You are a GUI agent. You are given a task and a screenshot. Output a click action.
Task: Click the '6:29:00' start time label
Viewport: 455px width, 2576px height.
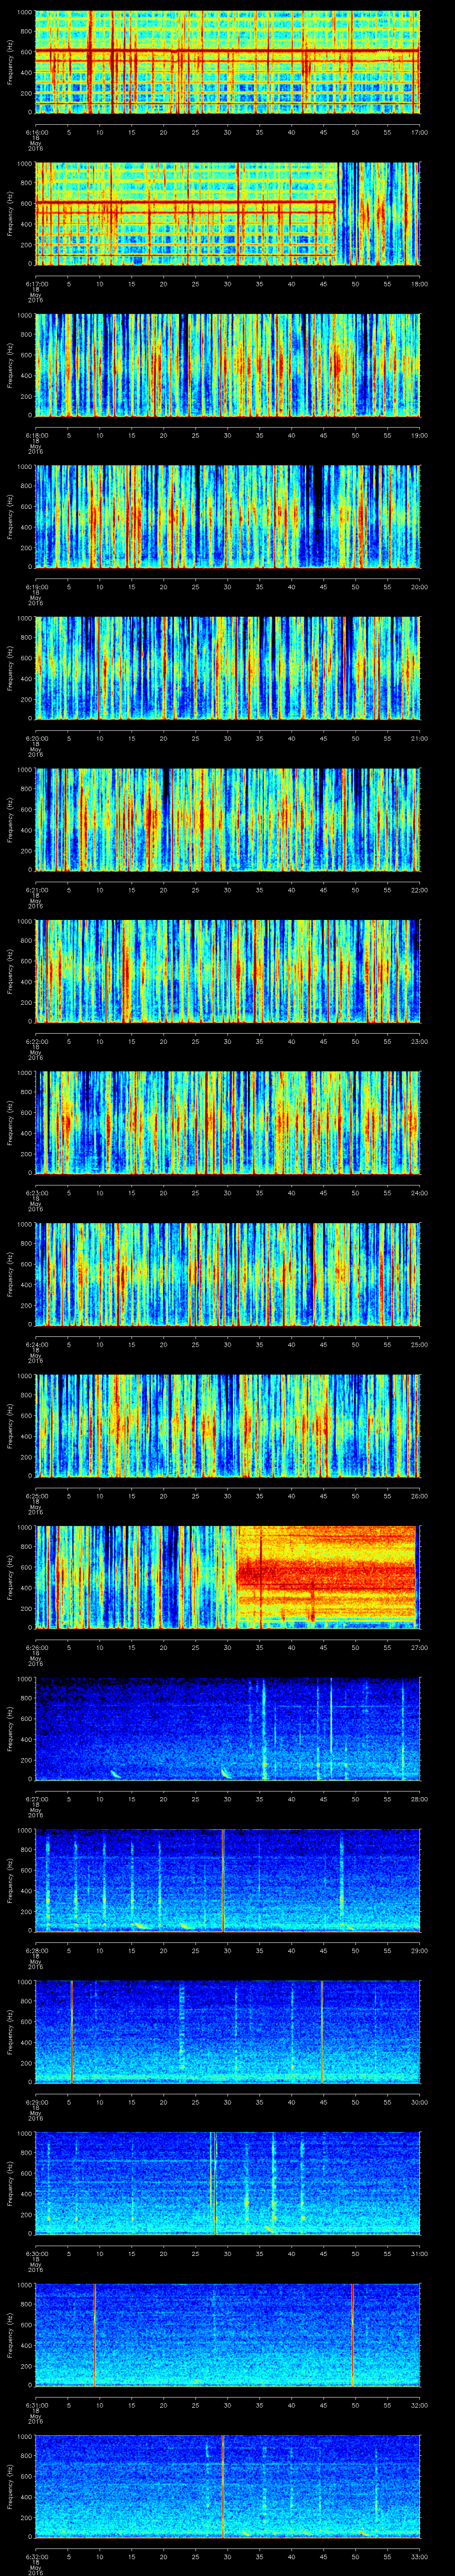click(36, 2102)
